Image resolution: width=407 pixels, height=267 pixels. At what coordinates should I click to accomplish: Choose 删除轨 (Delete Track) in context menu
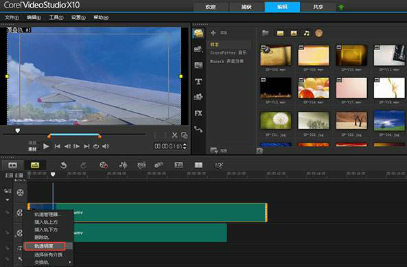point(42,237)
